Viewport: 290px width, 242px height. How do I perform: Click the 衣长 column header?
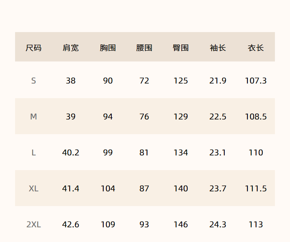pos(256,48)
